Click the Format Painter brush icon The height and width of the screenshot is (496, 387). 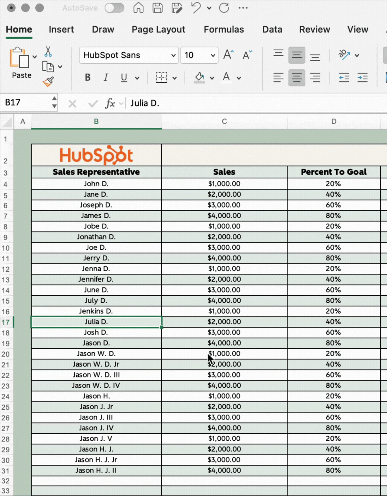click(x=48, y=82)
